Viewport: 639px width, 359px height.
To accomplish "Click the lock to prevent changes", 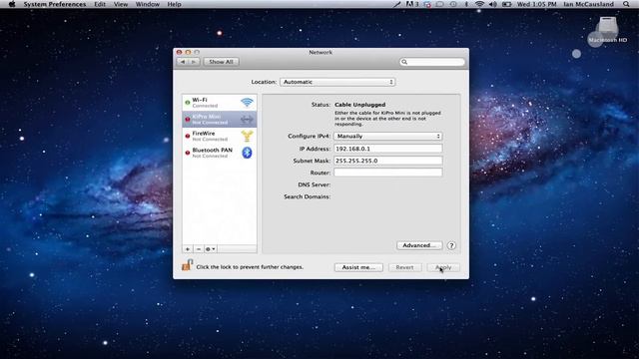I will coord(187,265).
